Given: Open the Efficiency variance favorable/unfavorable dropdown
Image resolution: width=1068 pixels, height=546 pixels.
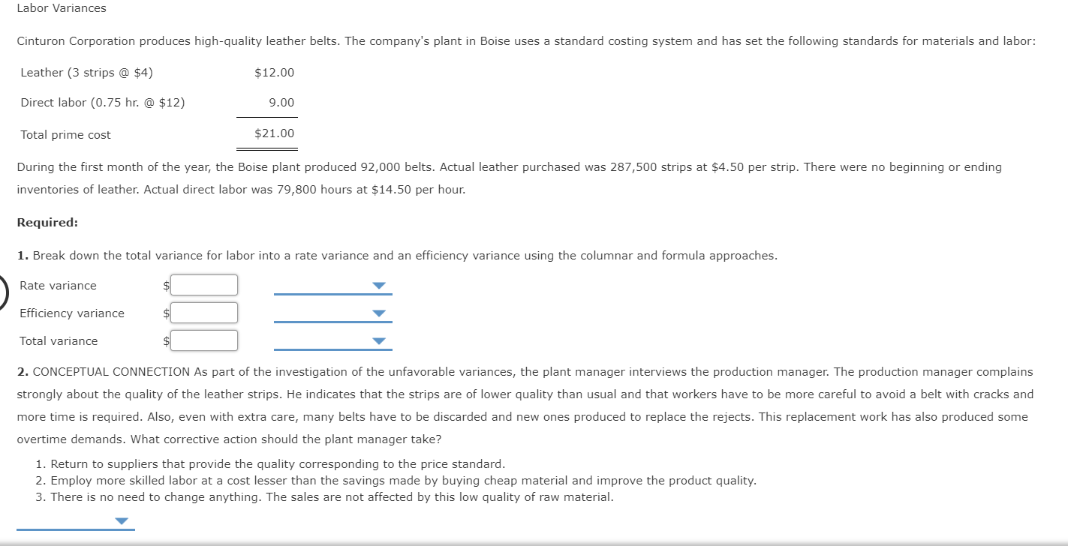Looking at the screenshot, I should (x=379, y=313).
